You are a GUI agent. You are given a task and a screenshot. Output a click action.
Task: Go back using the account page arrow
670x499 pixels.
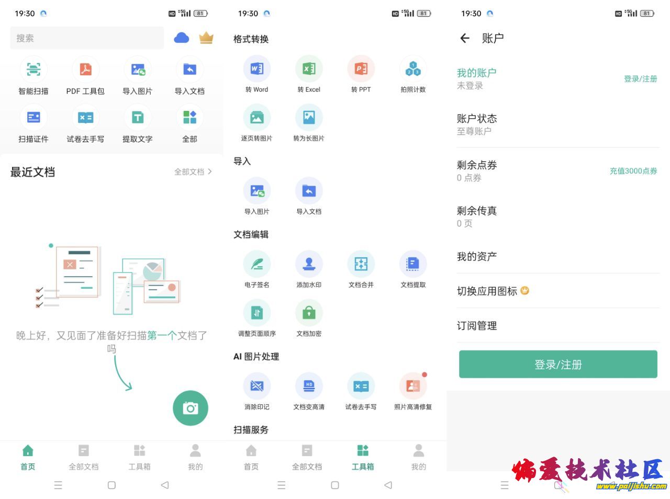[x=465, y=38]
